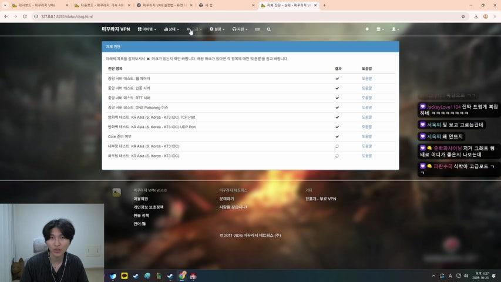Screen dimensions: 501x282
Task: Click the loading spinner for 내부망 테스트
Action: (x=337, y=146)
